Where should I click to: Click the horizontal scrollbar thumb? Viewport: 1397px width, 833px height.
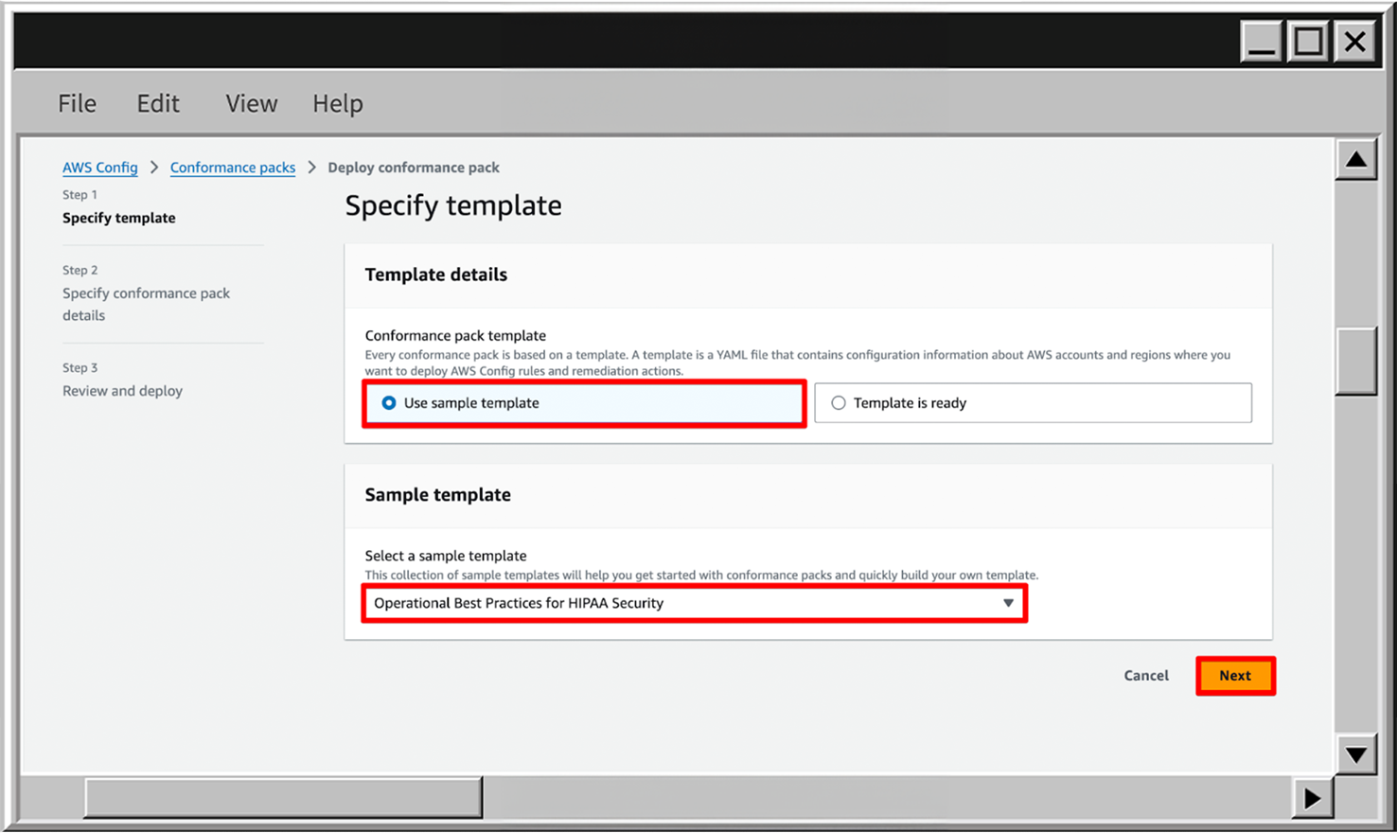click(283, 798)
